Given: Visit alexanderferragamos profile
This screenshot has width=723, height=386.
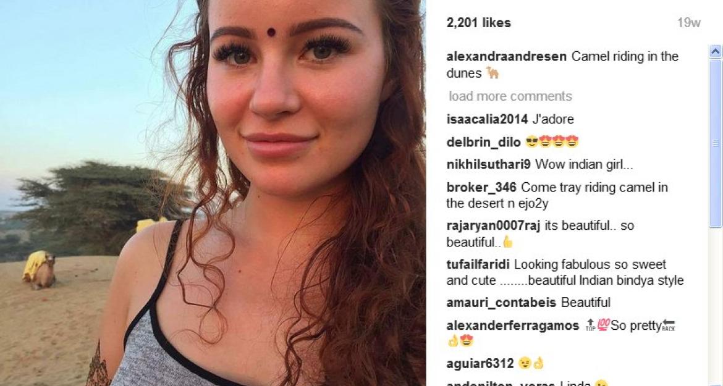Looking at the screenshot, I should pos(512,325).
